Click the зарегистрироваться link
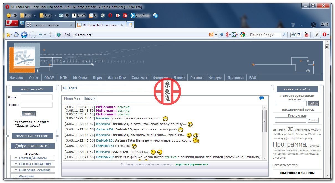Viewport: 335px width, 183px height. [x=191, y=164]
